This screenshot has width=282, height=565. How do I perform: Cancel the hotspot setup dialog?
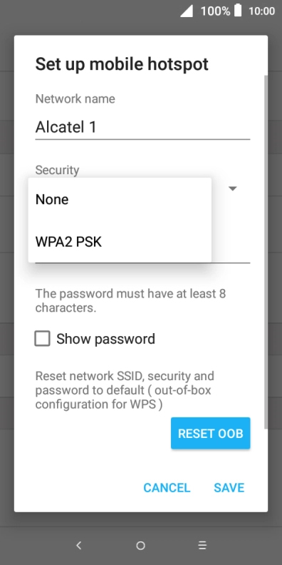pos(167,487)
